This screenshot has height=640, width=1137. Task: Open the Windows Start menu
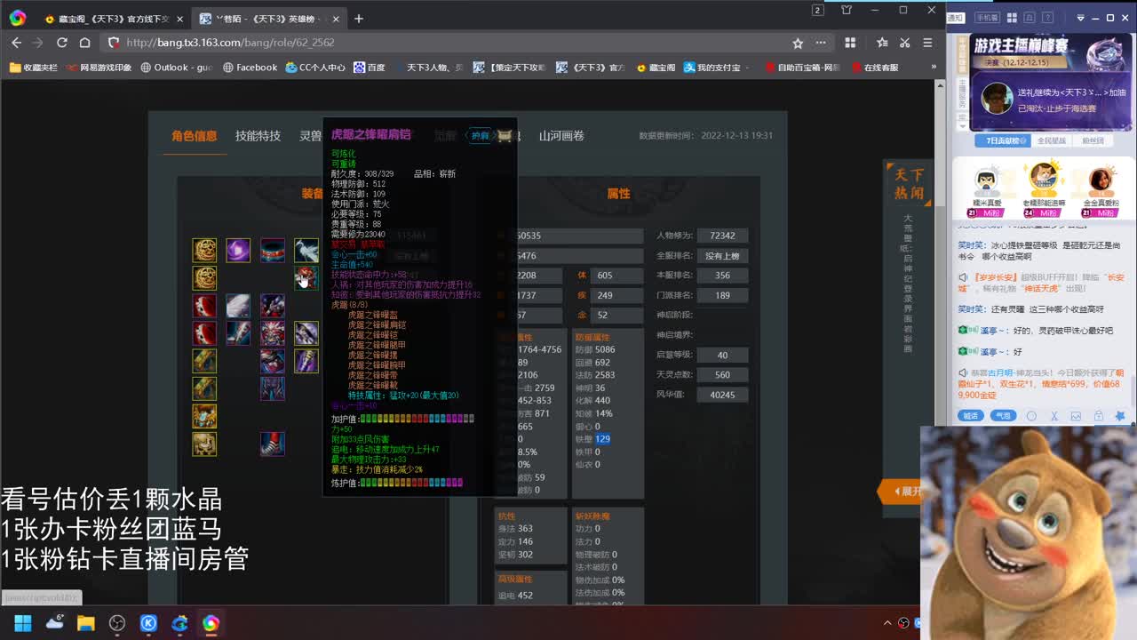(21, 624)
